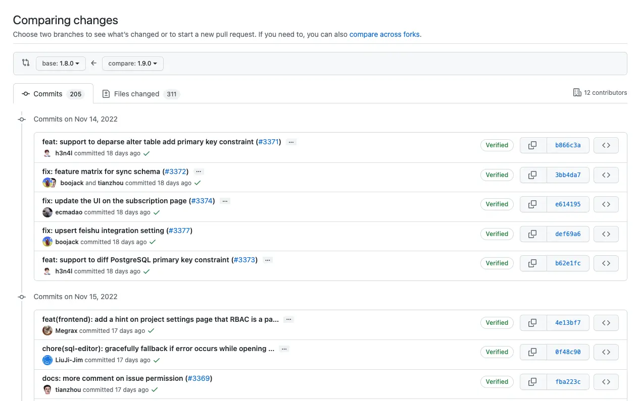Expand description of RBAC hint commit
637x401 pixels.
288,320
